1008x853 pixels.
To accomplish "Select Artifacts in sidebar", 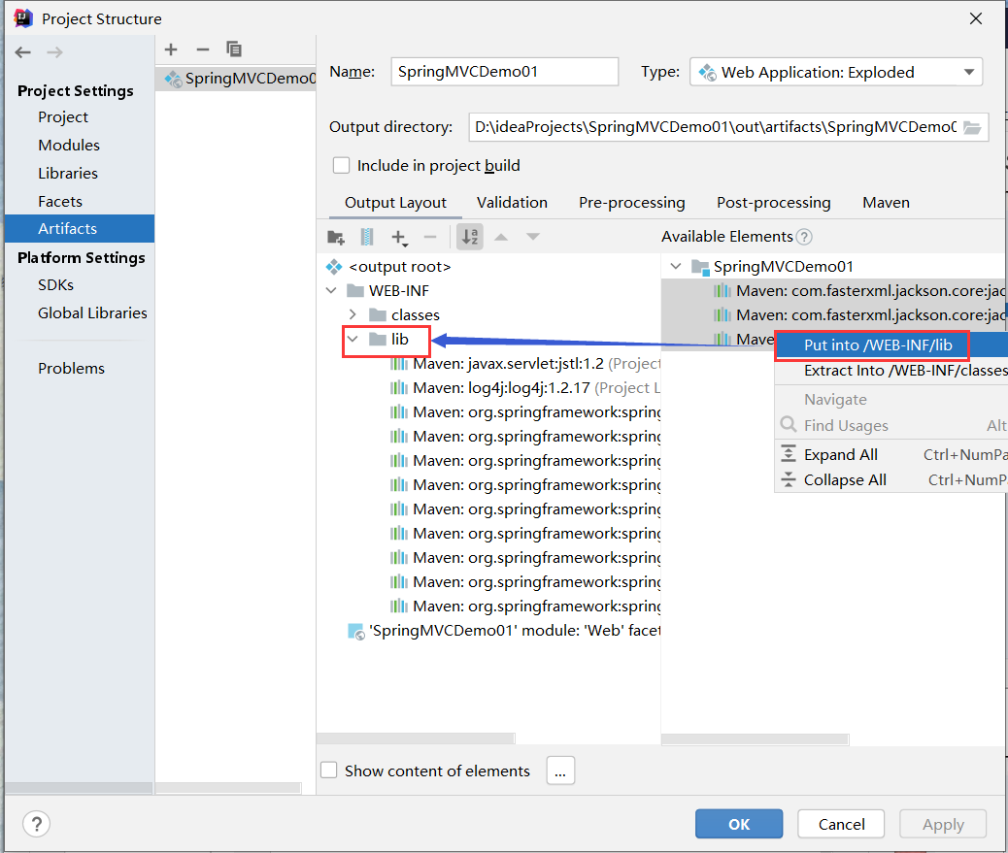I will point(80,229).
